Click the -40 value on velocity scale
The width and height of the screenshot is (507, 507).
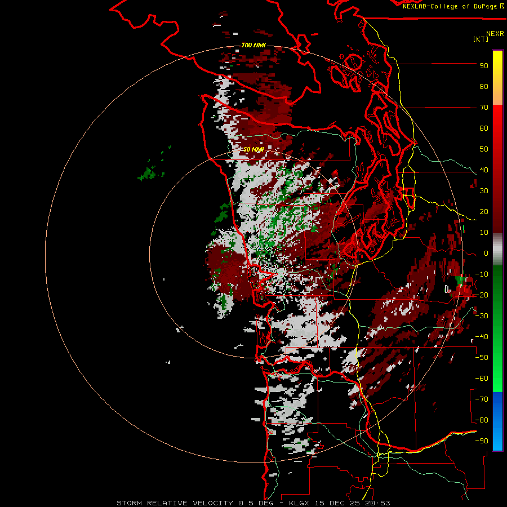(x=482, y=337)
